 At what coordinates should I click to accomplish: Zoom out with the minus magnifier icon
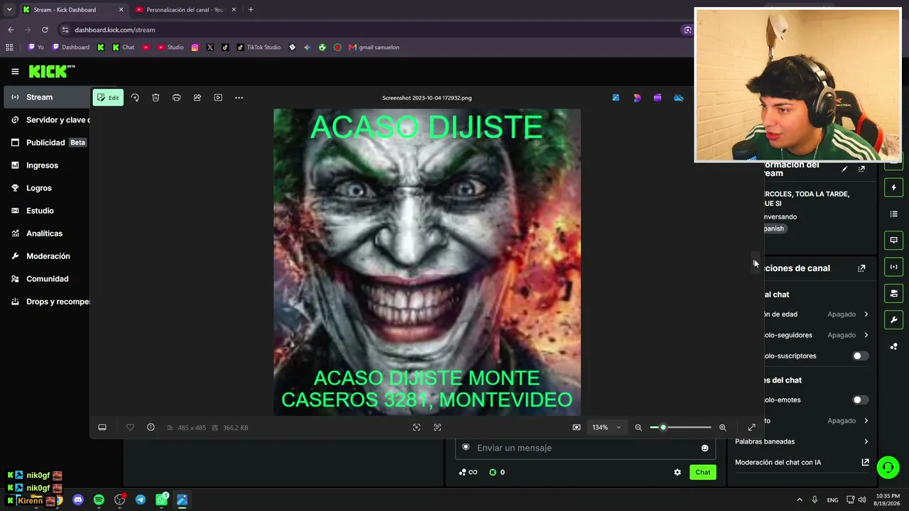(638, 427)
